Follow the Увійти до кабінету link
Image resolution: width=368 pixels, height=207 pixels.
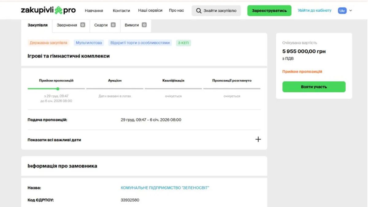point(314,10)
